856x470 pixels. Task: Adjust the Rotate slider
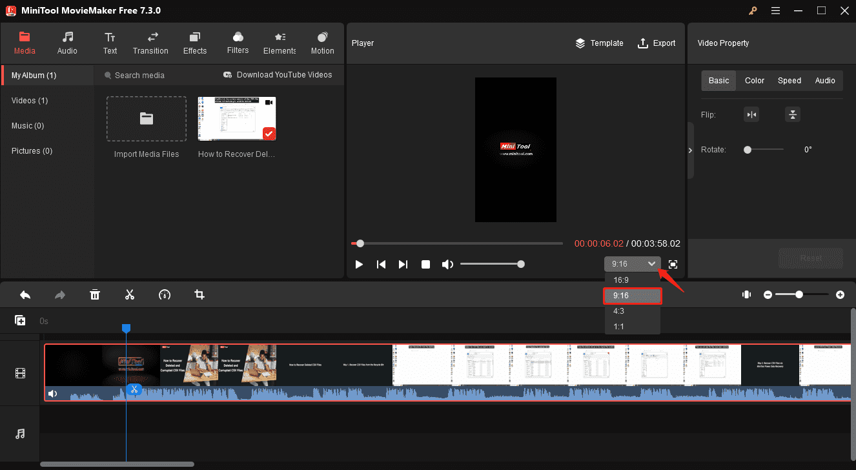click(x=764, y=150)
